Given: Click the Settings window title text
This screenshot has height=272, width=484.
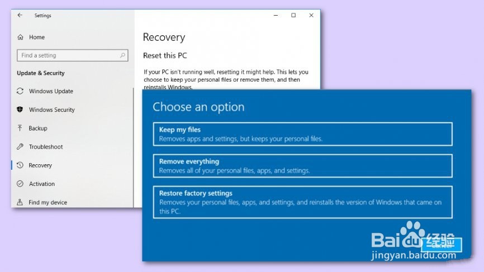Looking at the screenshot, I should pos(43,16).
